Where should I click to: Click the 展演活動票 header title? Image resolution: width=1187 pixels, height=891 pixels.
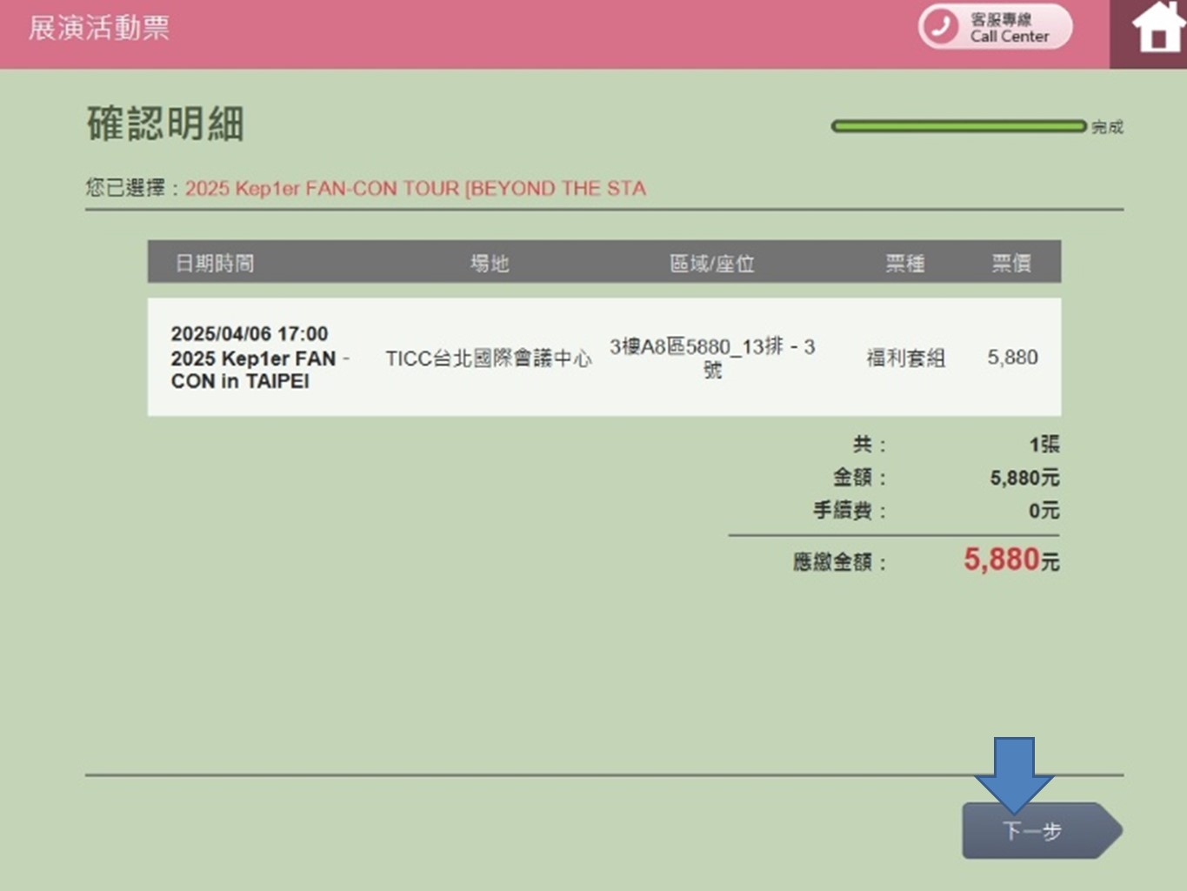click(x=99, y=28)
